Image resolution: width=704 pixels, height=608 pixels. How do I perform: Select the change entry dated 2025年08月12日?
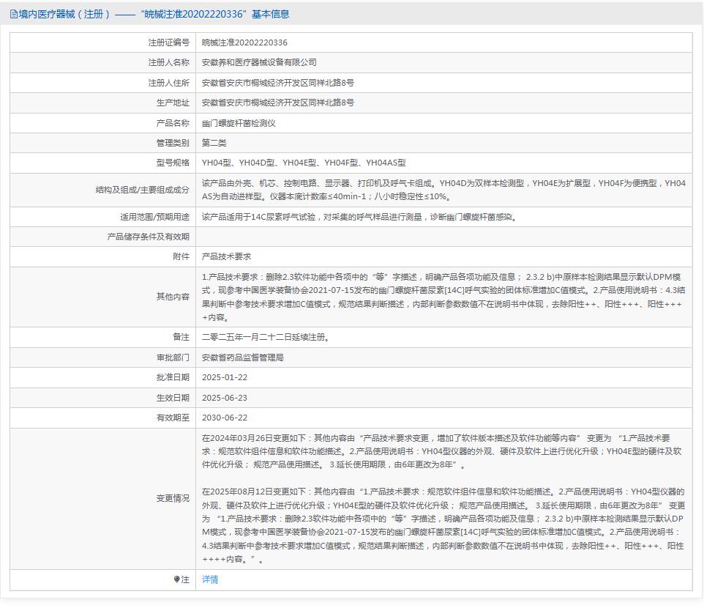click(x=443, y=525)
